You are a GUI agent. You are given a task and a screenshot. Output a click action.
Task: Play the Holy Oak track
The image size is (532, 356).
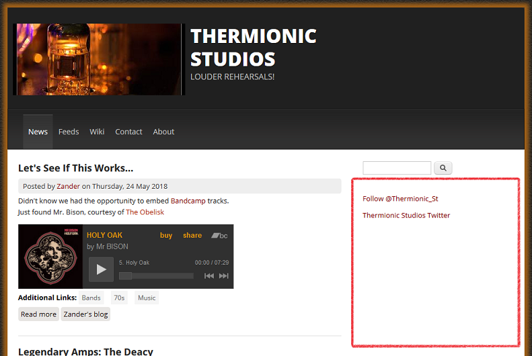tap(101, 269)
